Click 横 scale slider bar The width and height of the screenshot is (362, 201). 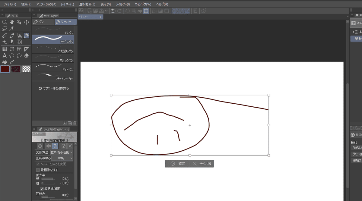(x=48, y=179)
